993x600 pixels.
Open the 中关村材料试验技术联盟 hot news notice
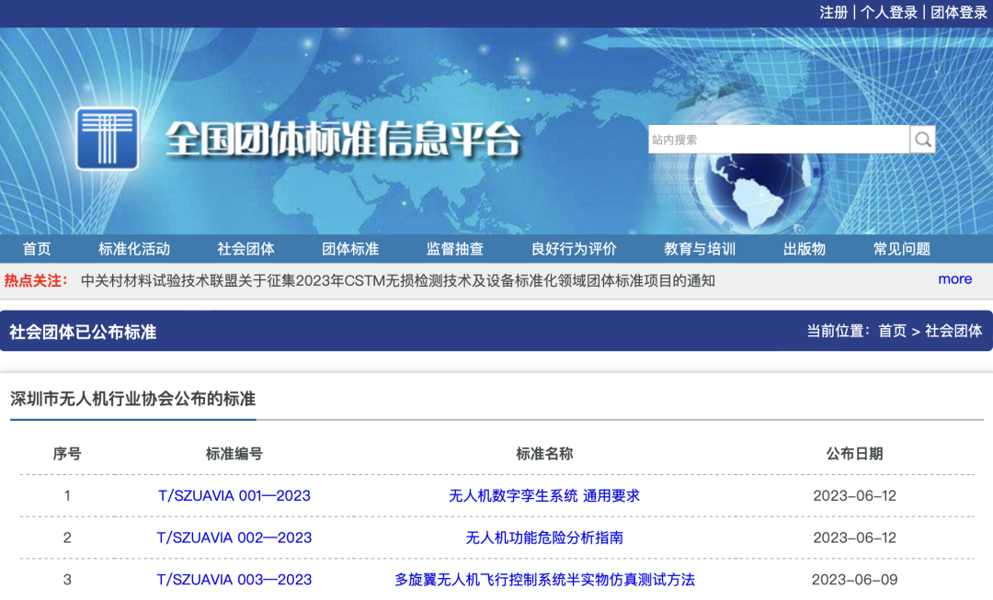[x=398, y=280]
